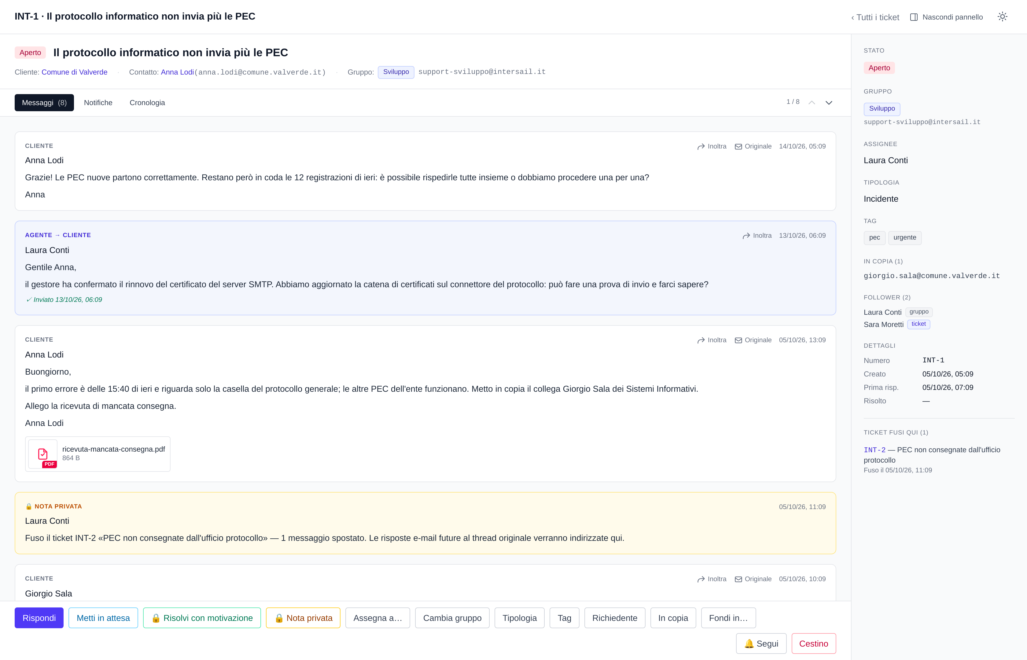Click giorgio.sala@comune.valverde.it in copia
Image resolution: width=1027 pixels, height=660 pixels.
tap(932, 276)
